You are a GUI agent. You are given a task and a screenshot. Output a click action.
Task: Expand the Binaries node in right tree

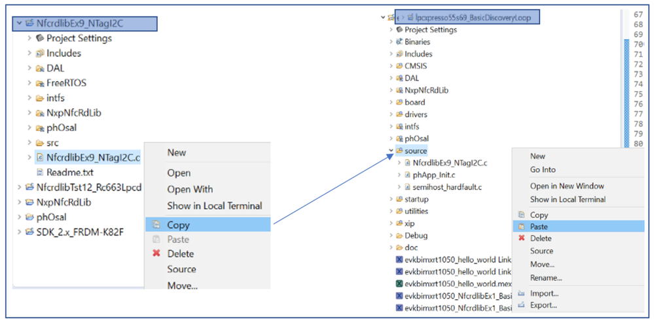click(x=391, y=42)
